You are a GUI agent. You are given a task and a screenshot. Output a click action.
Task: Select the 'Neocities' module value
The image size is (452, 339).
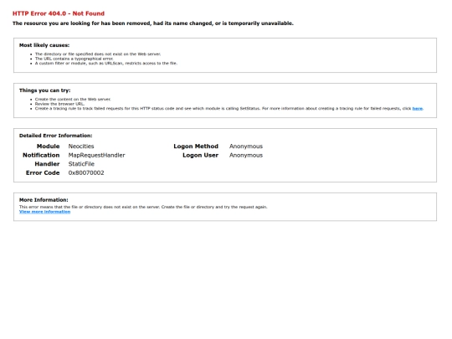pyautogui.click(x=81, y=146)
